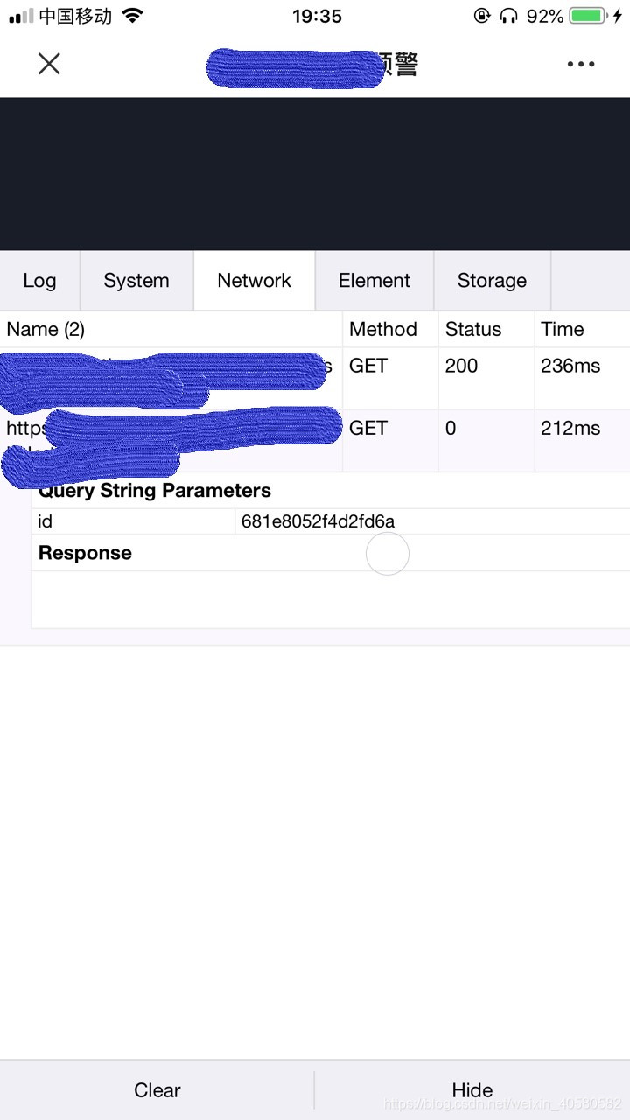The height and width of the screenshot is (1120, 630).
Task: Tap the dark page content area above the console
Action: (315, 174)
